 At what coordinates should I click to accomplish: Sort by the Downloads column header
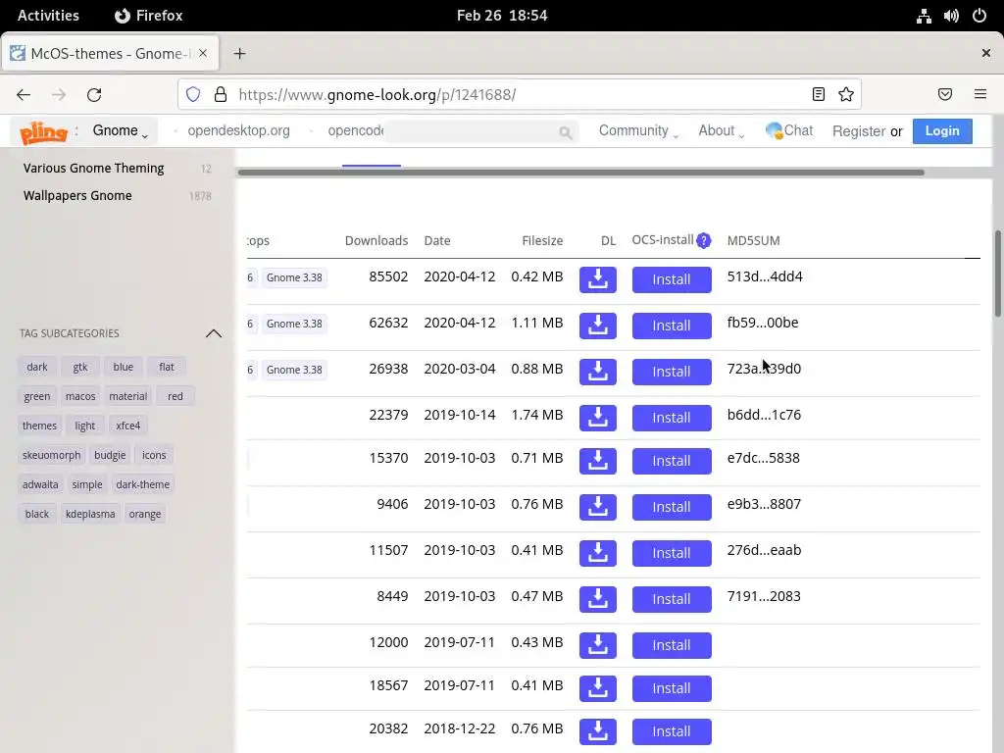click(x=376, y=241)
